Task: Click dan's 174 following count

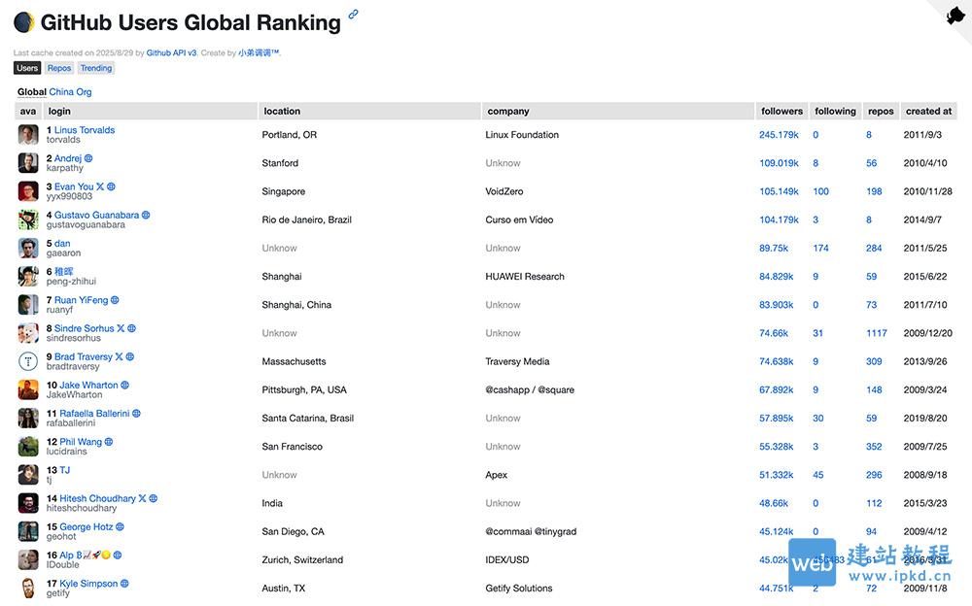Action: tap(820, 248)
